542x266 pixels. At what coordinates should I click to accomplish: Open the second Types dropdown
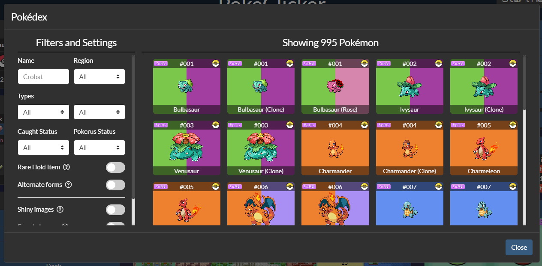point(99,112)
